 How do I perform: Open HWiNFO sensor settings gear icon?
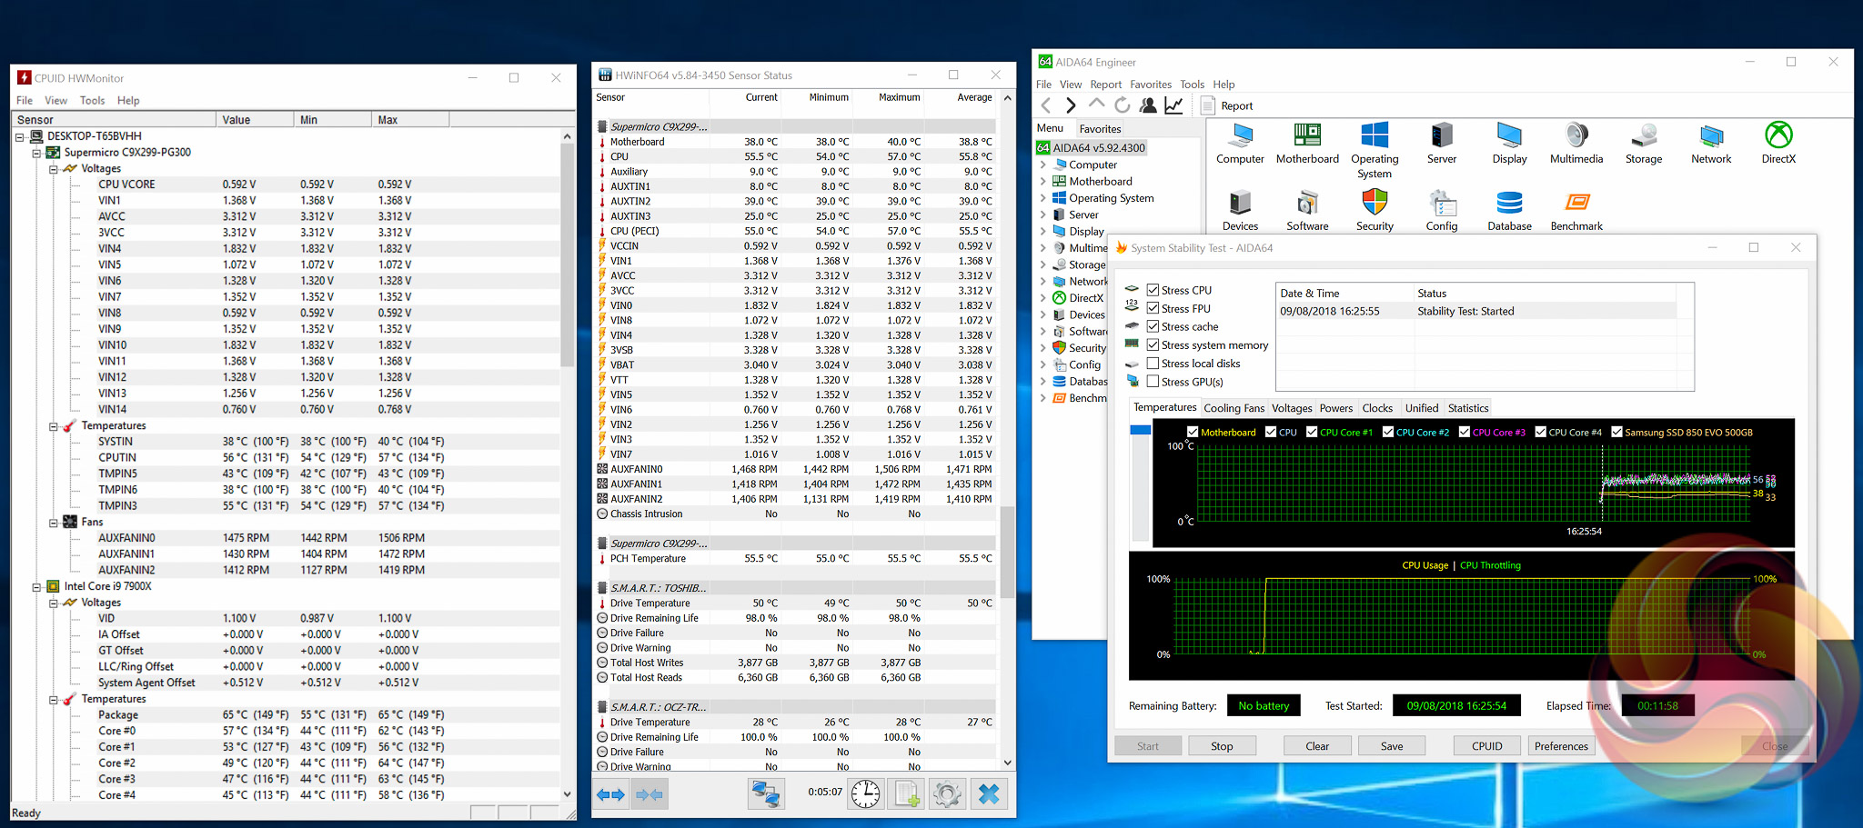point(946,794)
